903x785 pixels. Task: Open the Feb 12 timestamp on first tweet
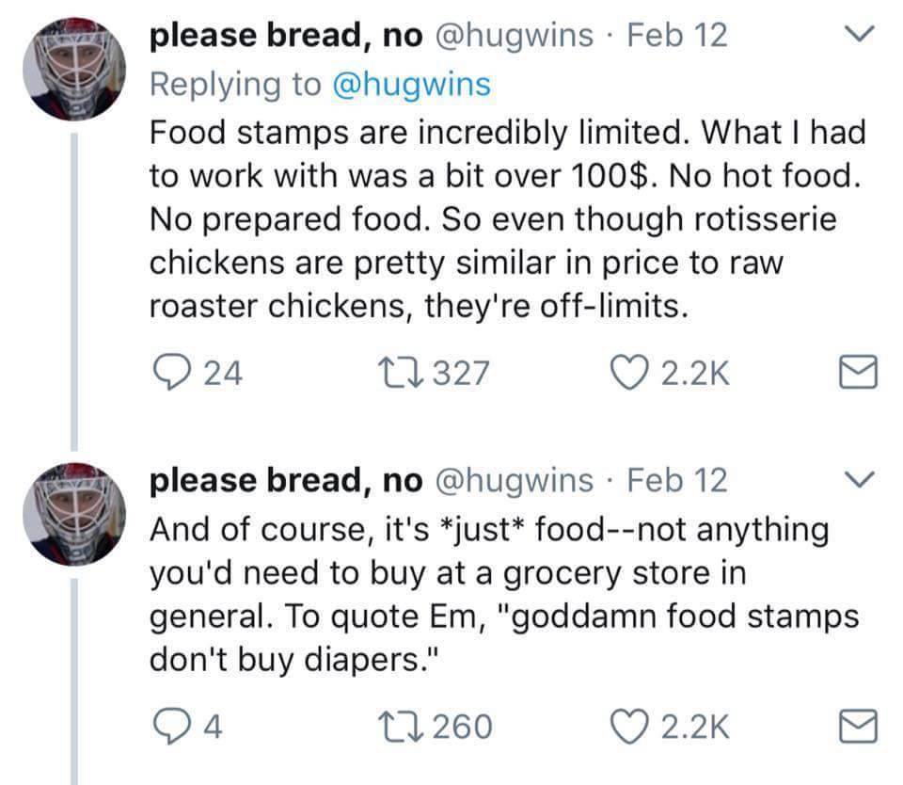point(676,36)
